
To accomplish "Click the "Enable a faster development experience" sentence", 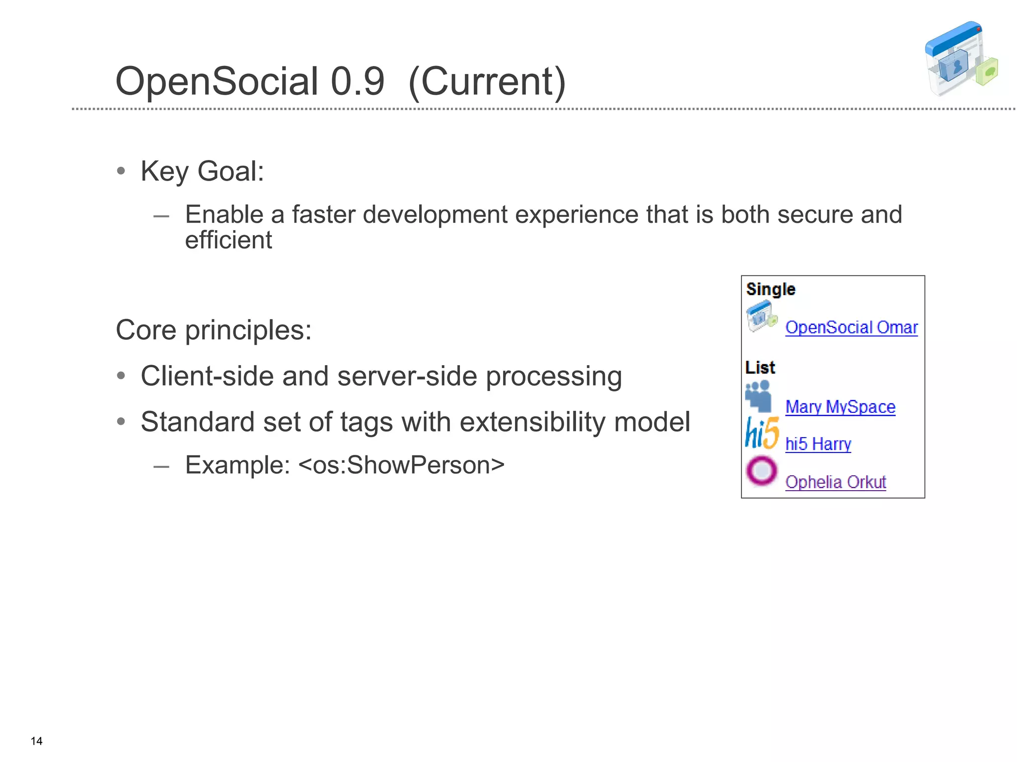I will point(543,227).
